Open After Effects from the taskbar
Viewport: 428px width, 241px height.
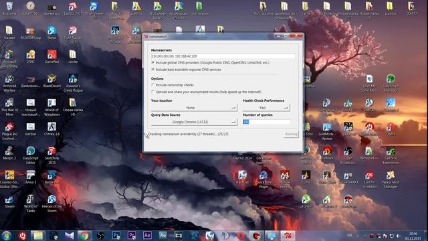pos(147,236)
